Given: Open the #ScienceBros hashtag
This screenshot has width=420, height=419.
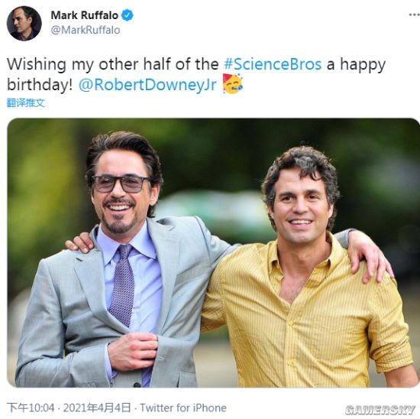Looking at the screenshot, I should 273,64.
